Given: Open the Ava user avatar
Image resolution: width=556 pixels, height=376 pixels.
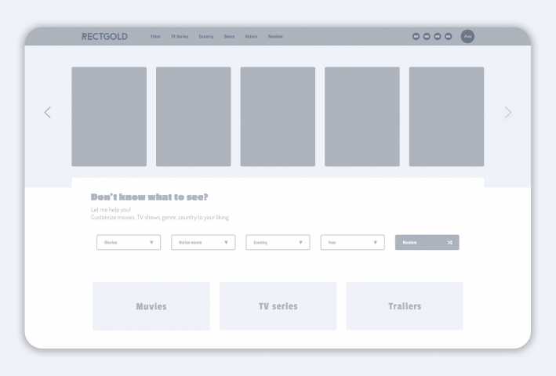Looking at the screenshot, I should click(x=467, y=36).
